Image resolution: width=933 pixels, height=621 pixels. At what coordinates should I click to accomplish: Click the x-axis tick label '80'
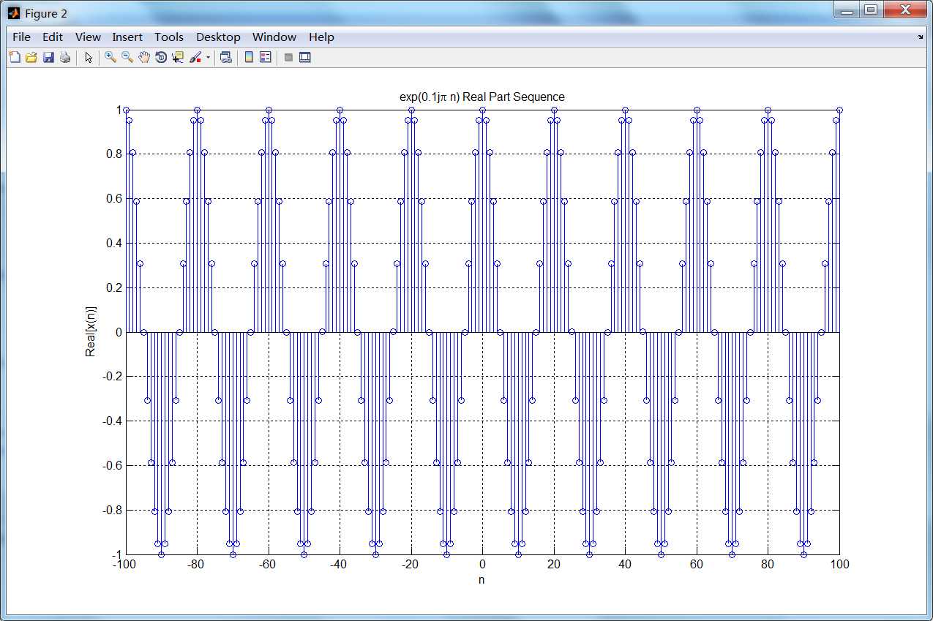tap(768, 565)
